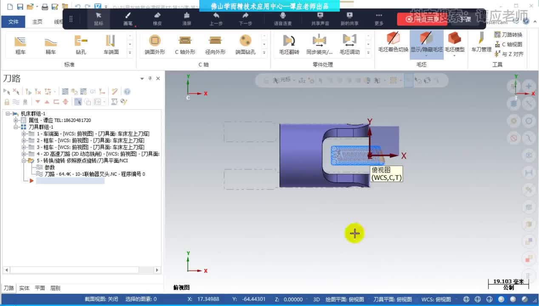This screenshot has height=306, width=539.
Task: Click the WCS: 俯视图 status entry
Action: tap(437, 299)
